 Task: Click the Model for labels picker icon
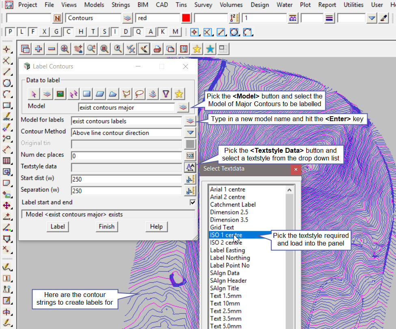[190, 121]
